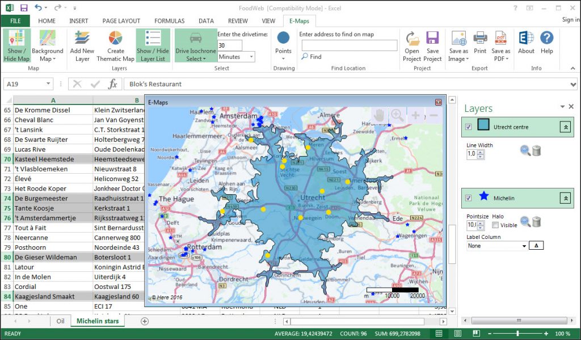
Task: Switch to Page Break Preview view
Action: [x=476, y=333]
